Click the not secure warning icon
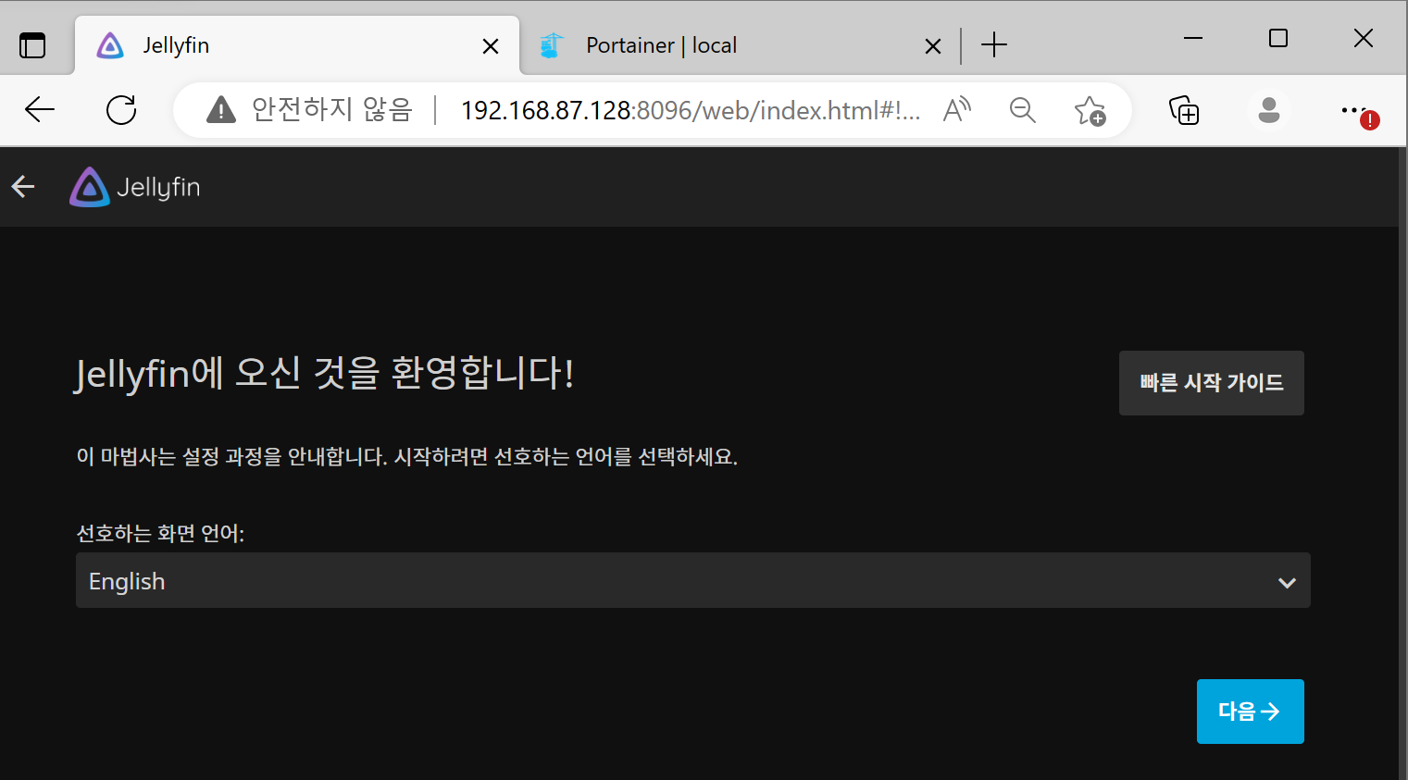The width and height of the screenshot is (1408, 780). click(x=220, y=109)
